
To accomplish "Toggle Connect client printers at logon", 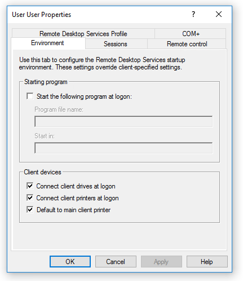I will 30,198.
